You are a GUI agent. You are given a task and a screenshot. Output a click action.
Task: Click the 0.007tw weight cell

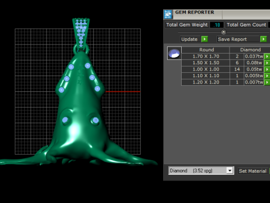pos(254,82)
